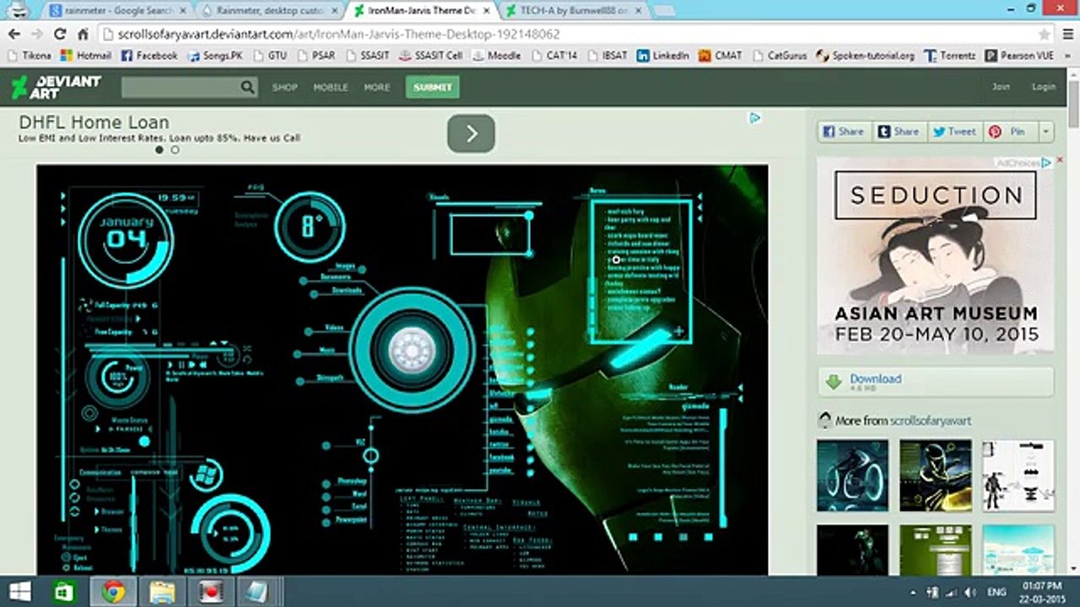Open the MOBILE menu item
The image size is (1080, 607).
coord(331,87)
